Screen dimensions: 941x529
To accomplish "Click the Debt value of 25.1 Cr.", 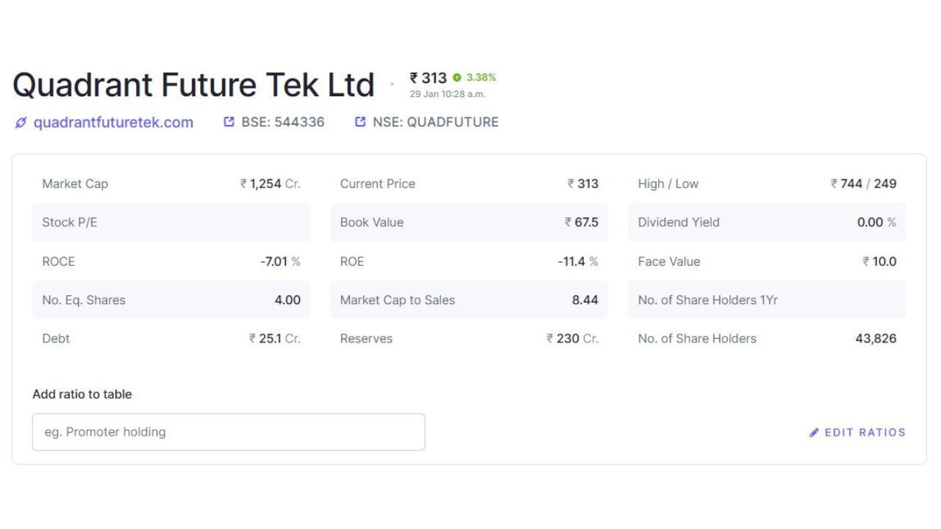I will (275, 339).
